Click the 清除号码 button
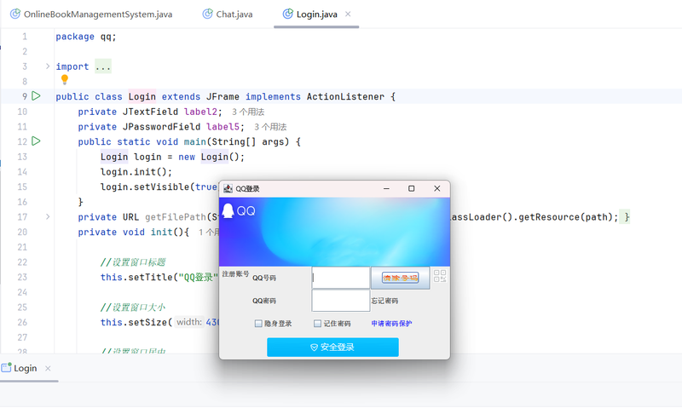This screenshot has height=408, width=682. 400,278
